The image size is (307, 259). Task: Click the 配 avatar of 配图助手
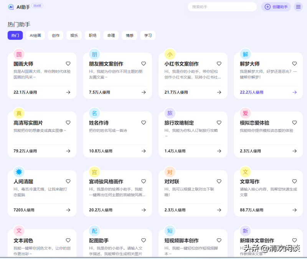94,231
